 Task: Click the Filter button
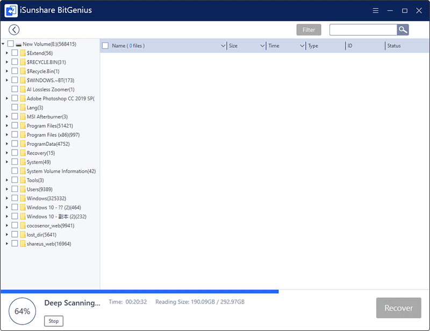click(x=309, y=30)
